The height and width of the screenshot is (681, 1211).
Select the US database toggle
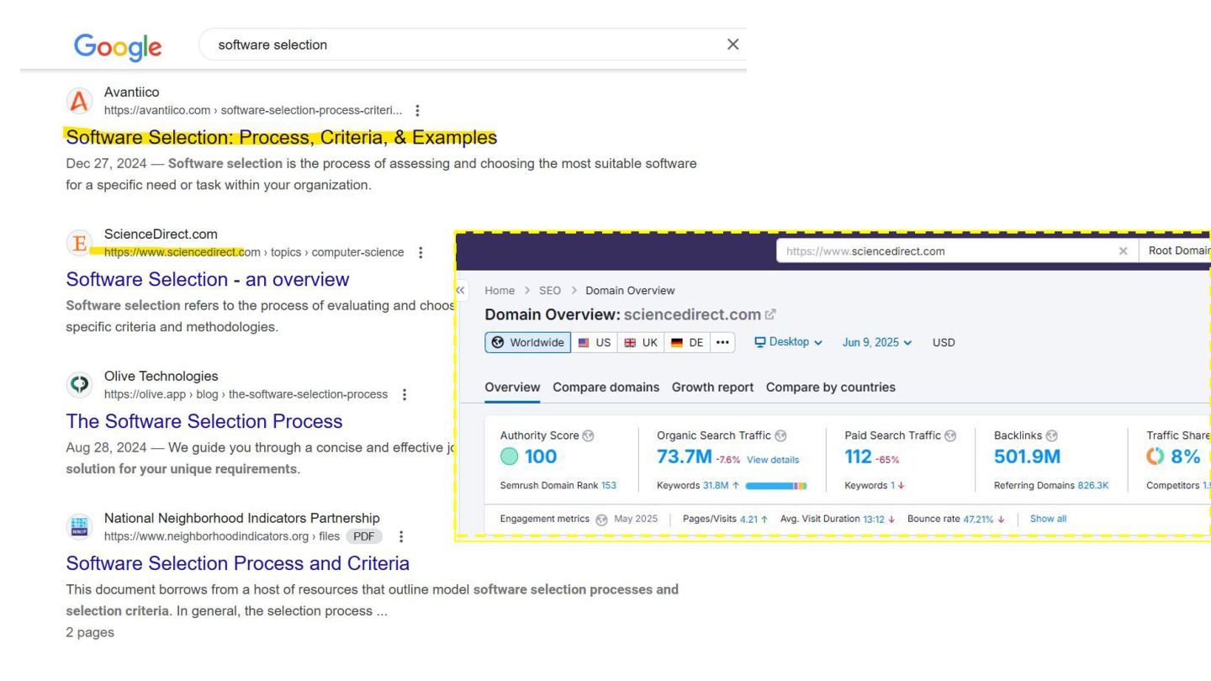coord(595,342)
